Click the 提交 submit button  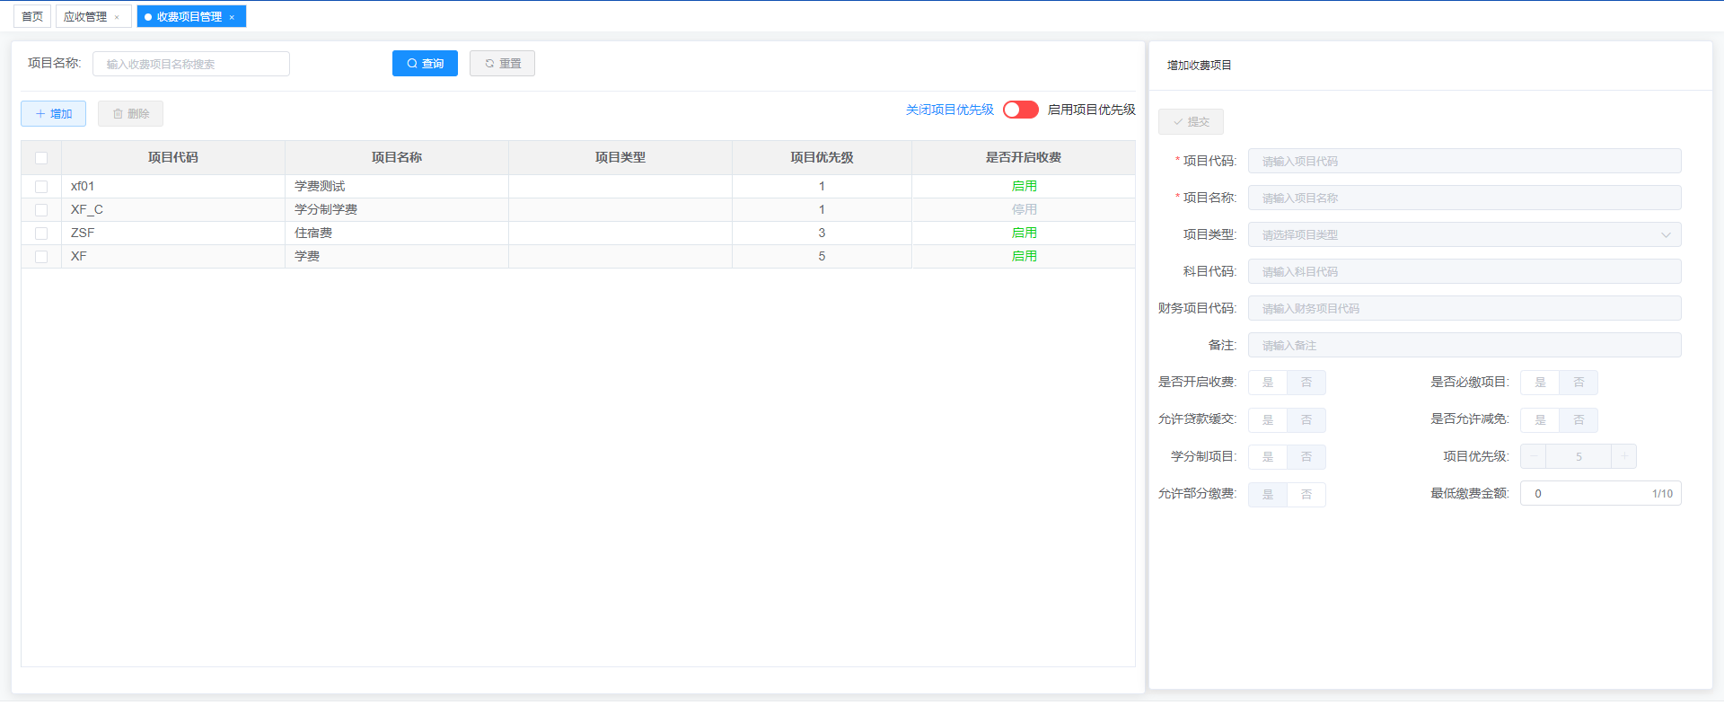[1191, 122]
